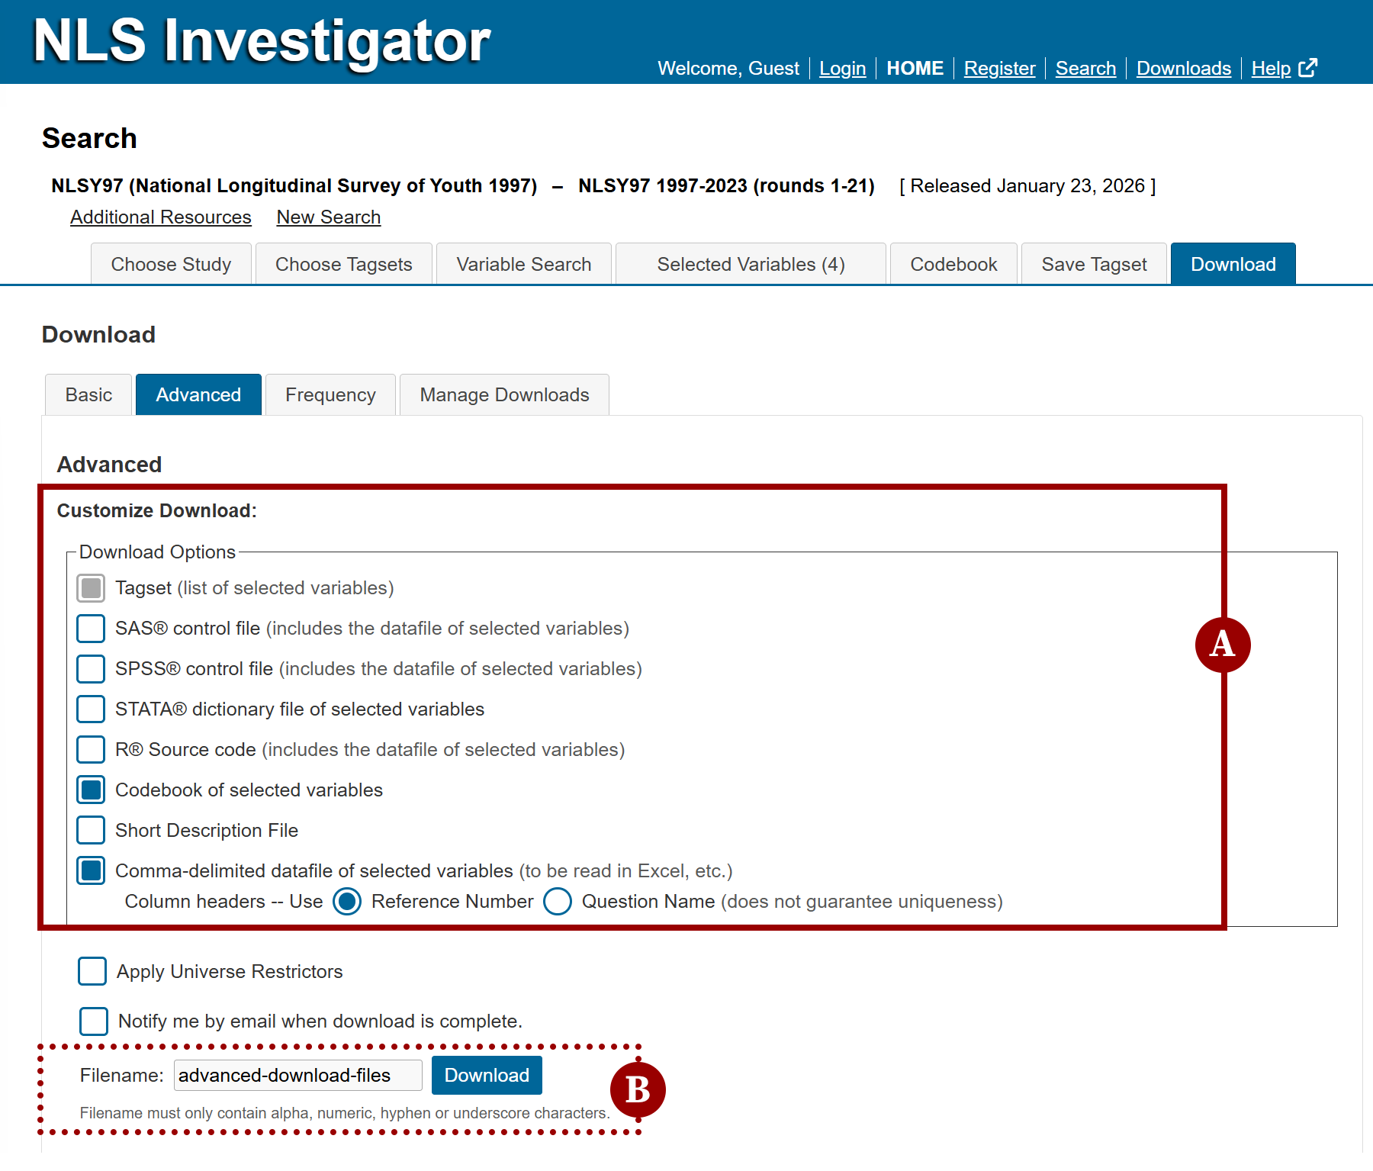The height and width of the screenshot is (1171, 1373).
Task: Click filename character rule note
Action: pos(345,1113)
